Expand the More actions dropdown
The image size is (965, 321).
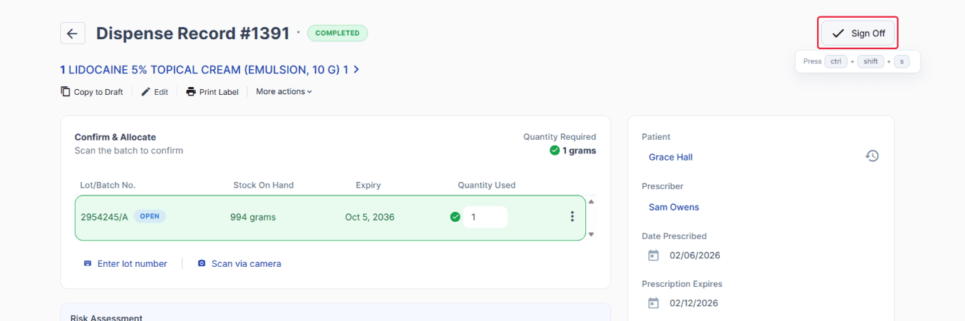284,91
